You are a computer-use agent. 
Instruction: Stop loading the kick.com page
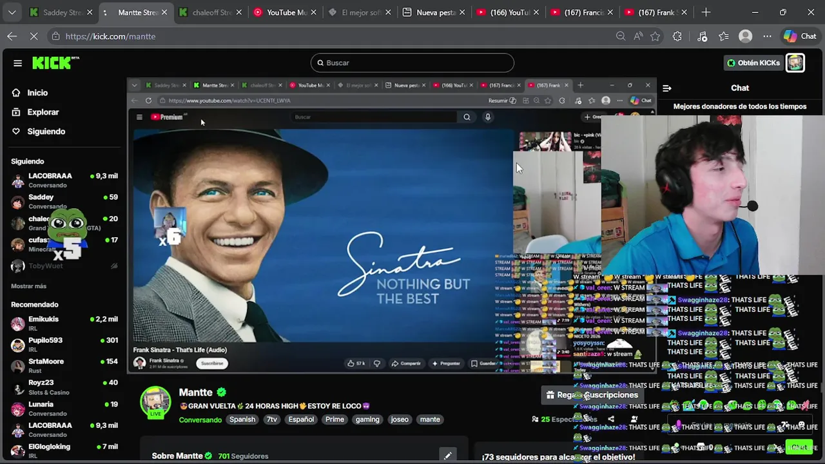click(34, 36)
